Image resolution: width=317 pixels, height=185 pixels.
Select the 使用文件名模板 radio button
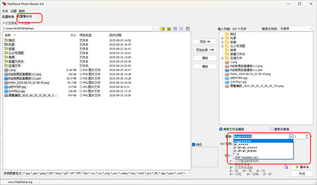pyautogui.click(x=221, y=129)
